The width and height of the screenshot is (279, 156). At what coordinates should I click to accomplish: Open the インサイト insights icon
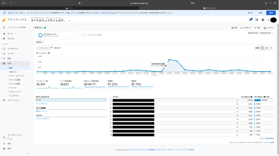265,28
